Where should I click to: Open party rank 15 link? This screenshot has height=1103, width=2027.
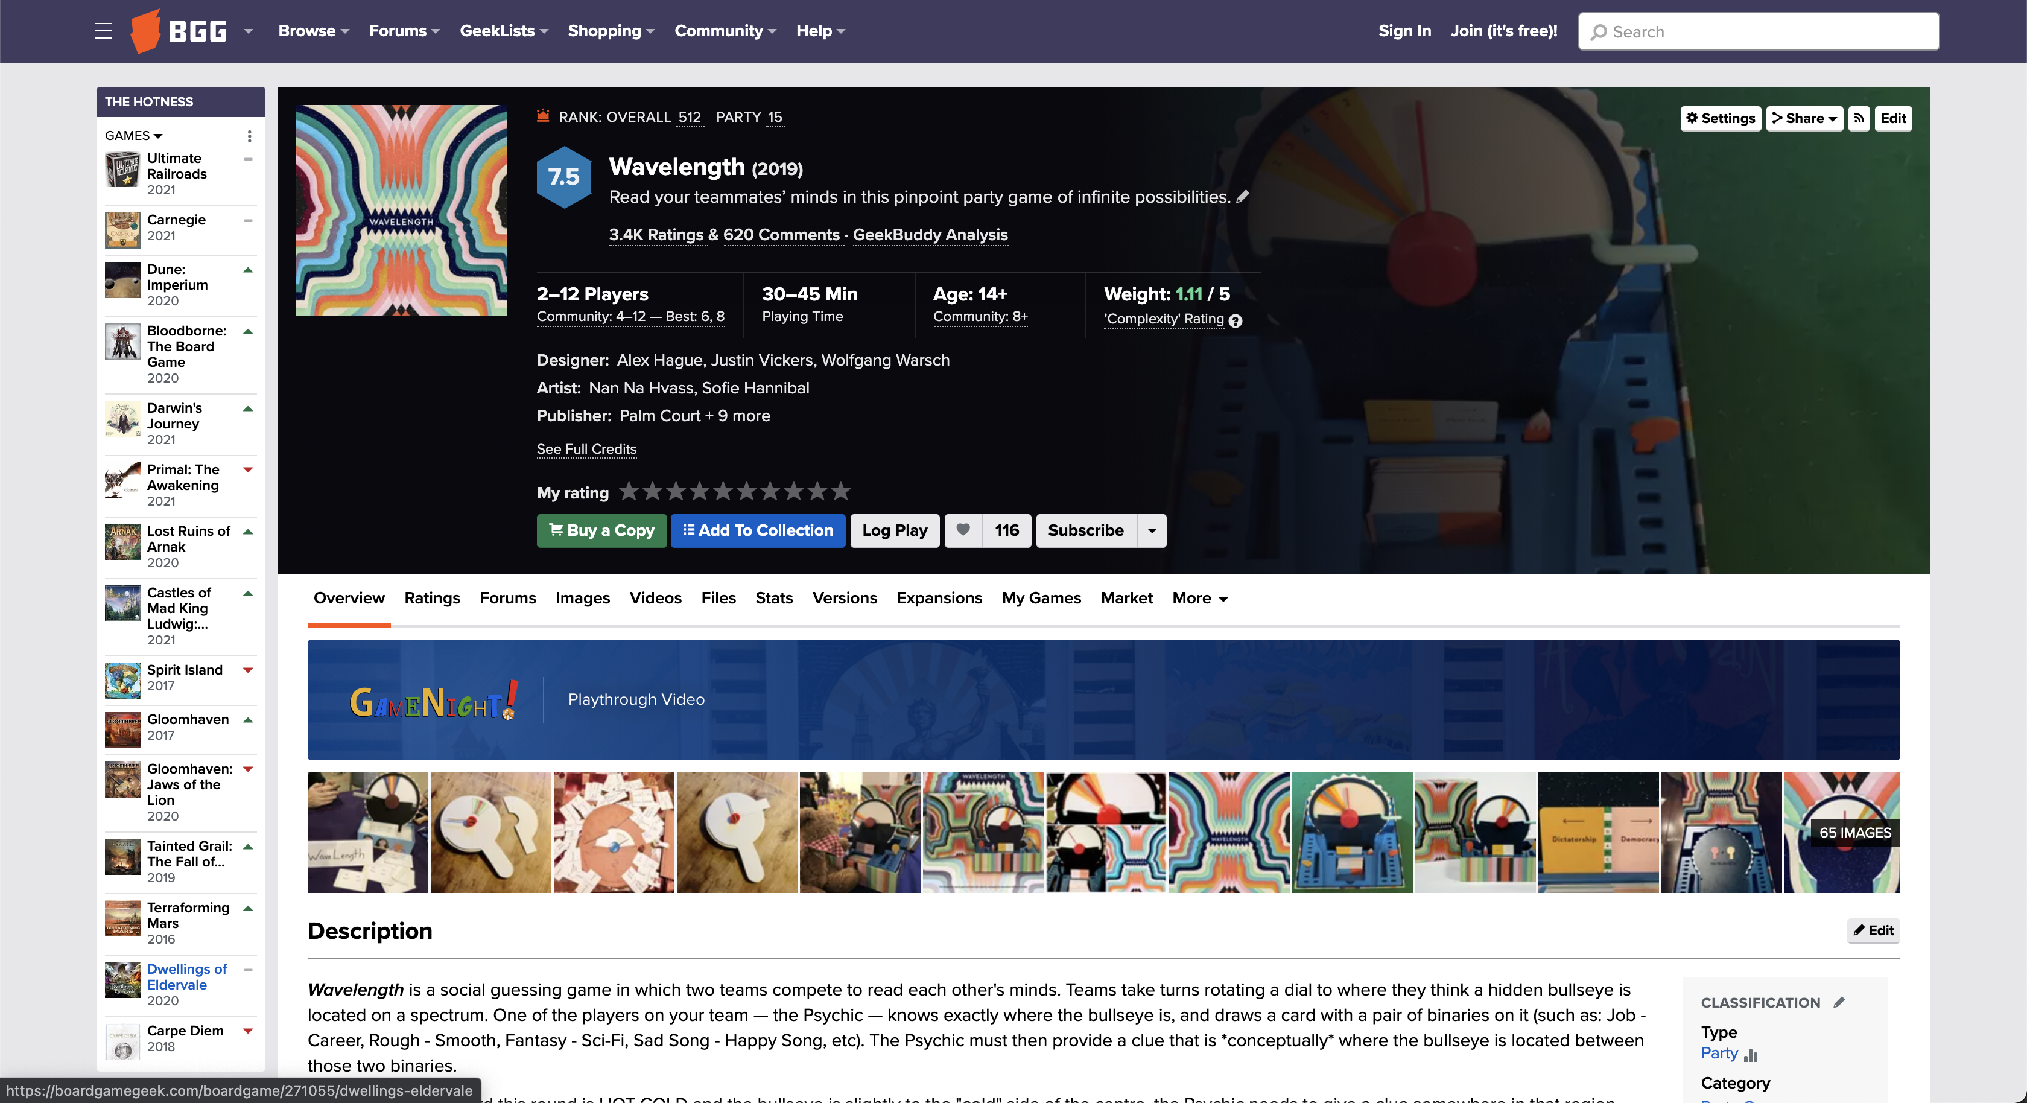click(x=775, y=117)
